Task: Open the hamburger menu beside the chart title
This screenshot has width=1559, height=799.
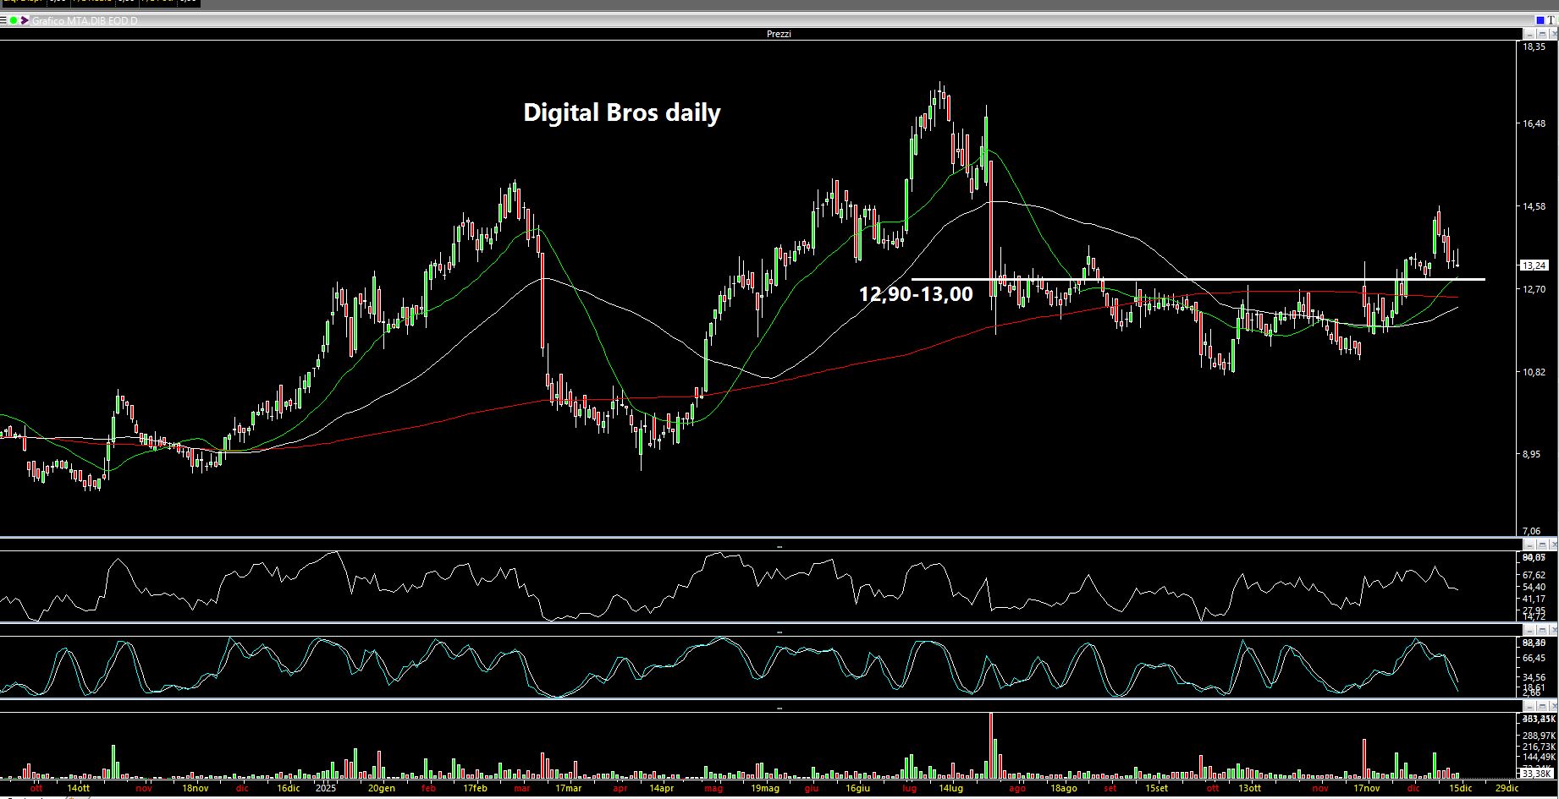Action: pos(4,20)
